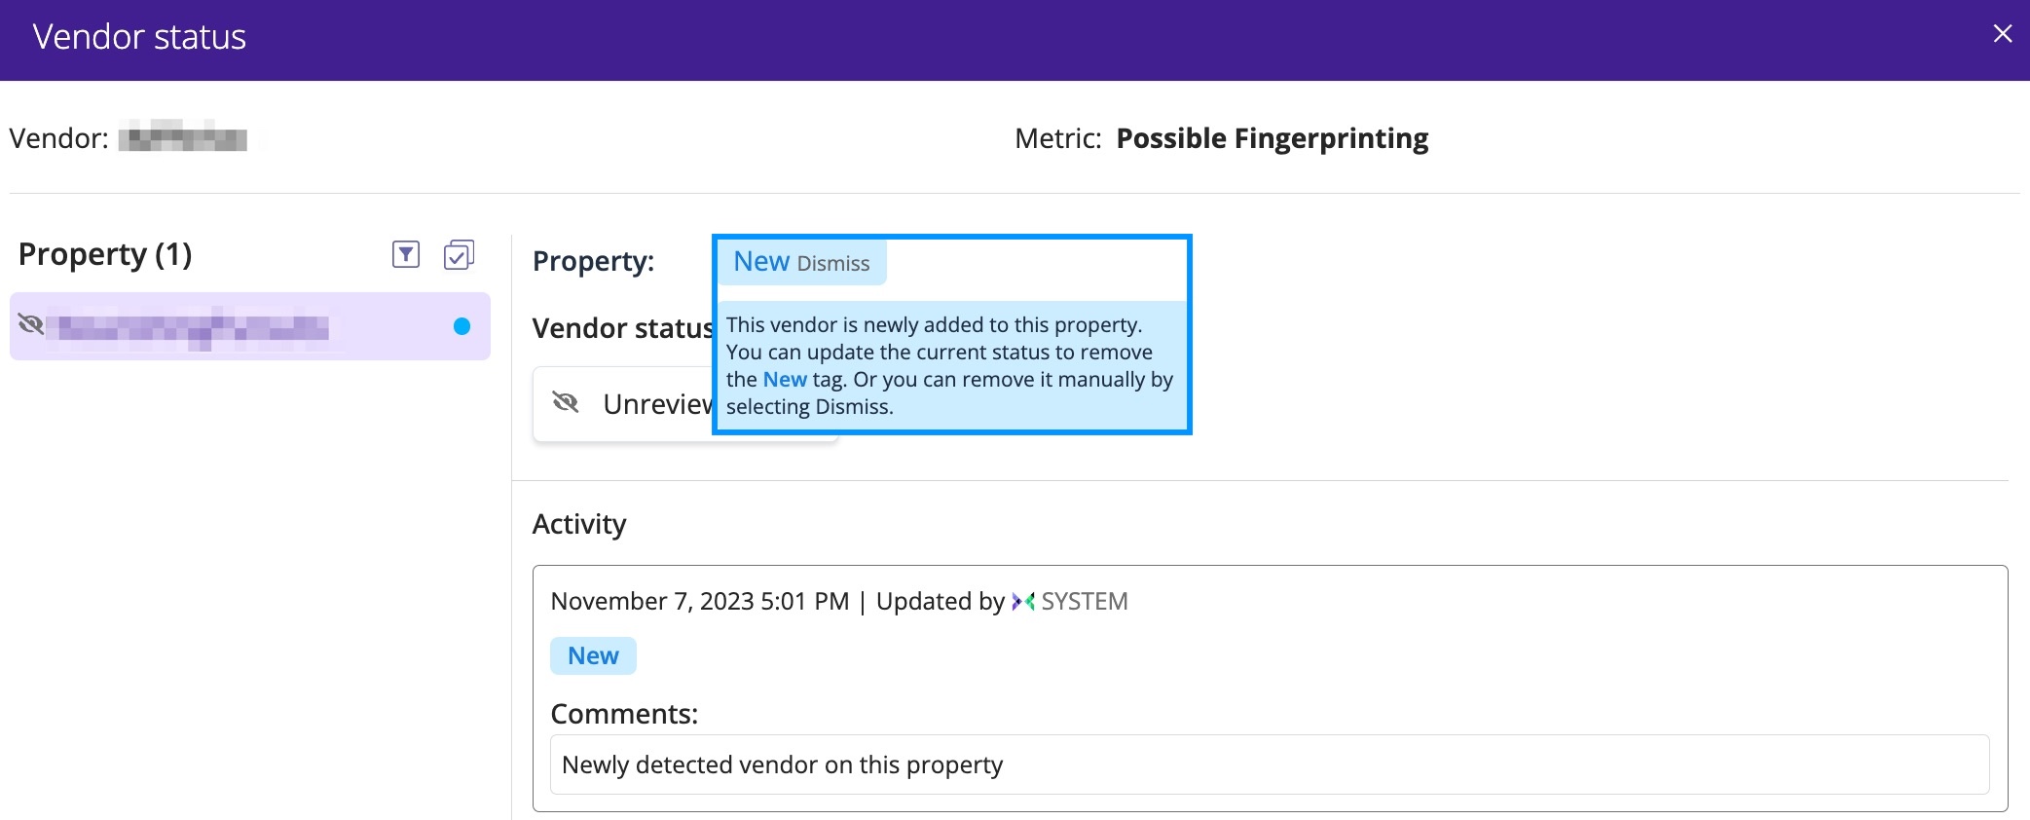Viewport: 2030px width, 820px height.
Task: Click the New tag in the tooltip header
Action: point(760,260)
